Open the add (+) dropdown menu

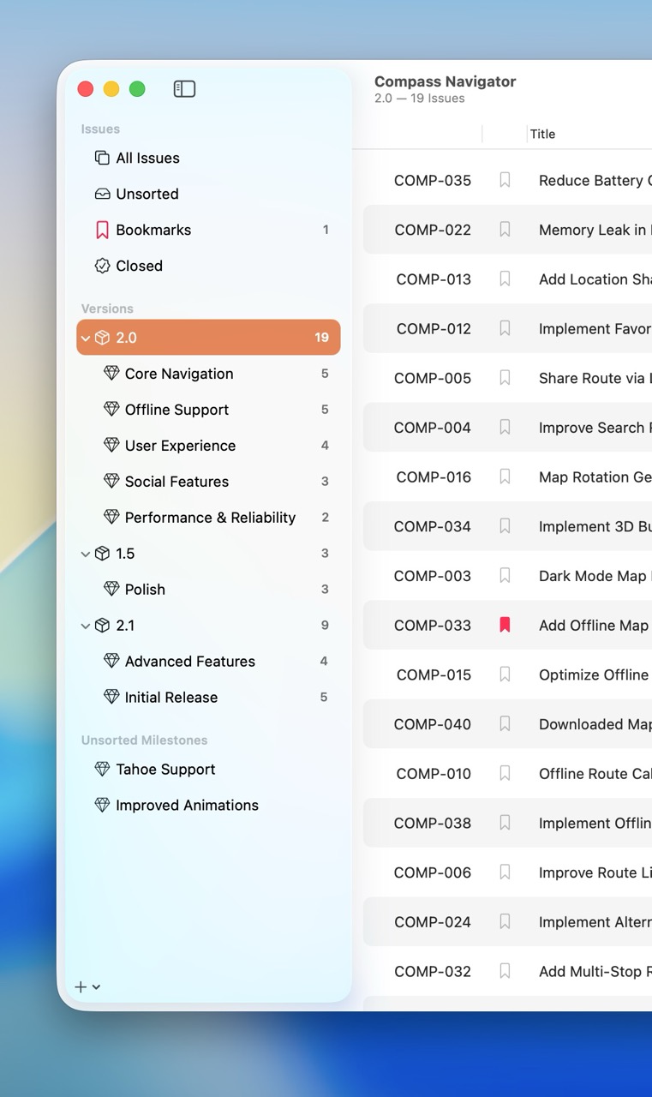pyautogui.click(x=87, y=986)
